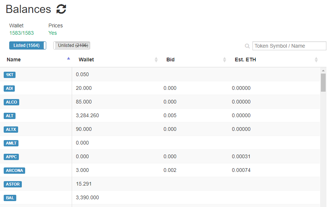This screenshot has width=329, height=207.
Task: Open the APPC token badge
Action: point(11,157)
